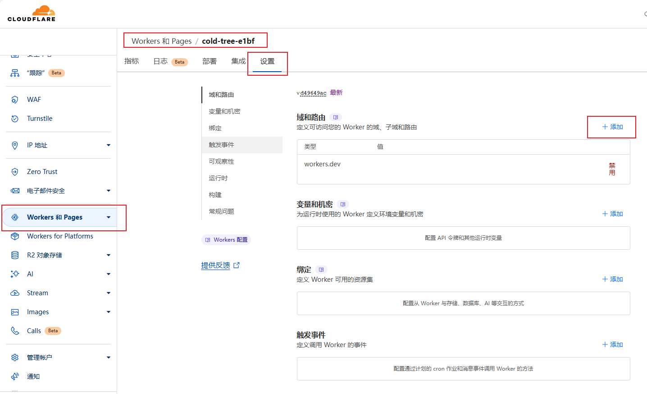Image resolution: width=647 pixels, height=394 pixels.
Task: Click Workers 和 Pages breadcrumb link
Action: 161,41
